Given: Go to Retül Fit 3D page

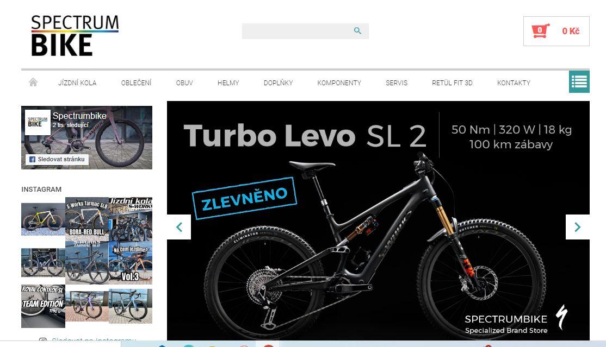Looking at the screenshot, I should (452, 83).
